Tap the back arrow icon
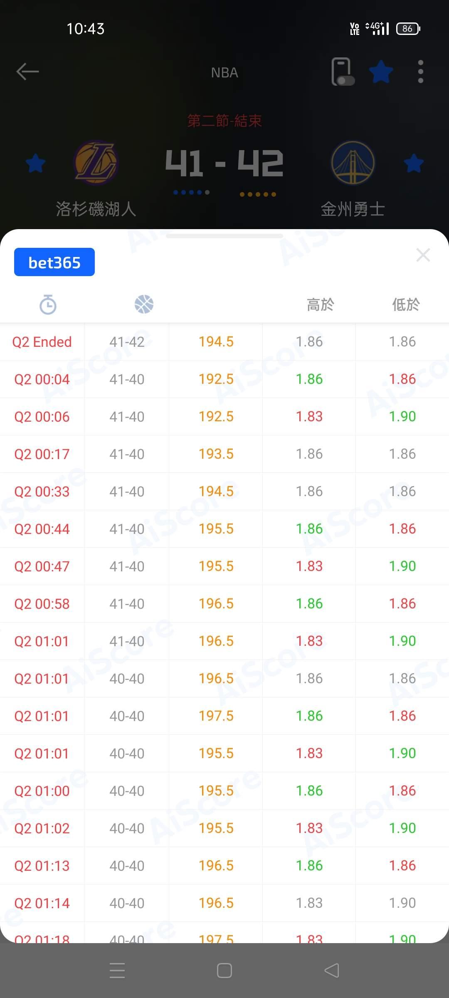 pos(27,72)
